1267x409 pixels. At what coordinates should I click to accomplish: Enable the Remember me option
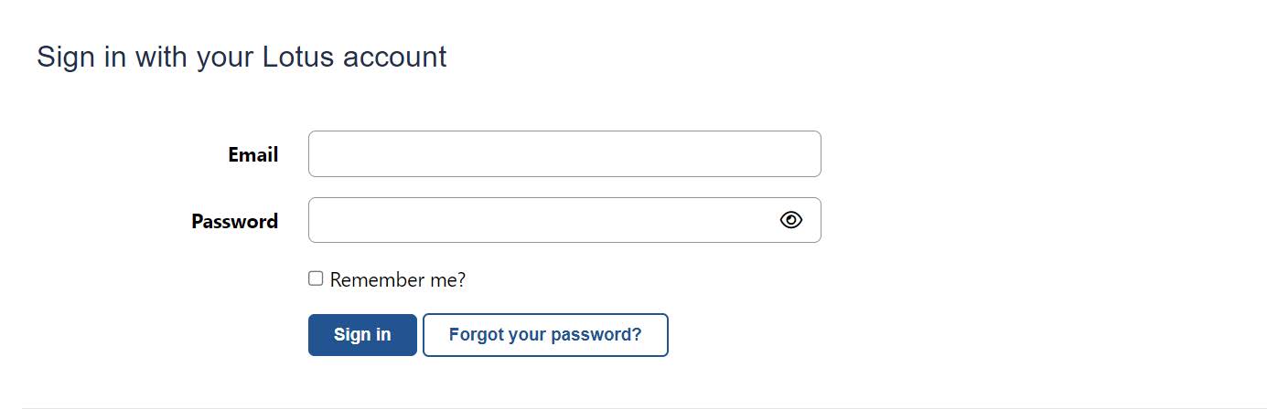(x=316, y=278)
